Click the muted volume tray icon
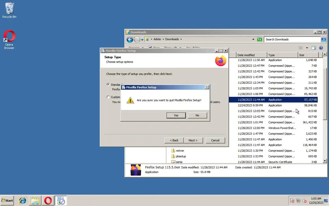This screenshot has width=329, height=206. pyautogui.click(x=305, y=201)
